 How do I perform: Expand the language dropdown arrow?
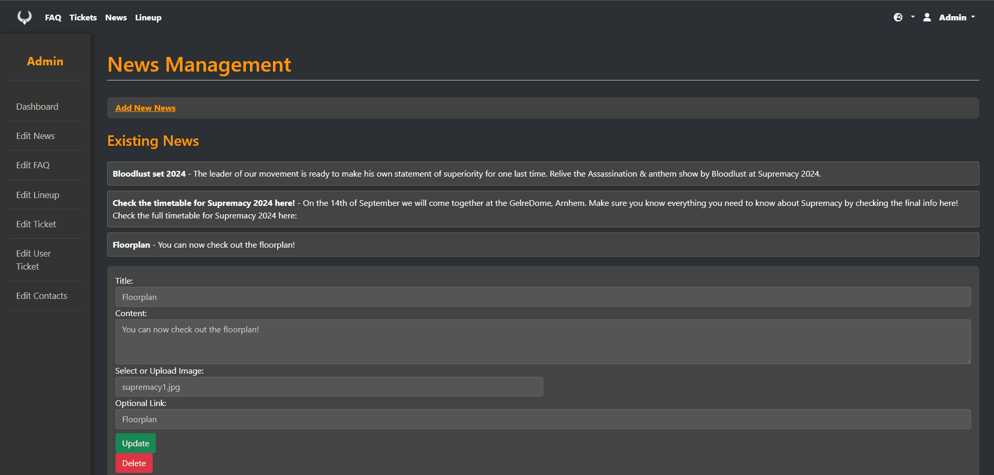pyautogui.click(x=912, y=17)
